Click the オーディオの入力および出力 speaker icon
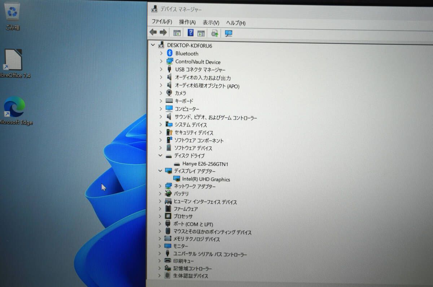The width and height of the screenshot is (433, 287). (169, 77)
